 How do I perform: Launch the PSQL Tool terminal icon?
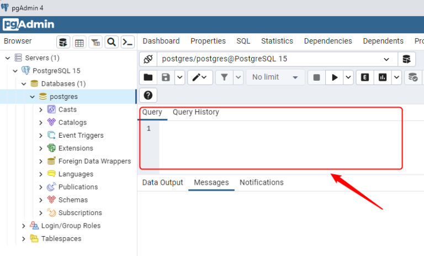click(128, 42)
